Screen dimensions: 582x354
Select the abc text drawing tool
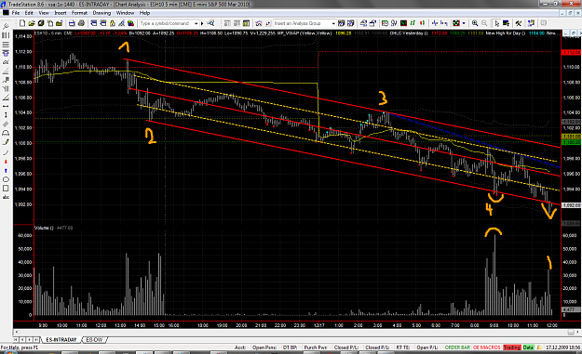pyautogui.click(x=6, y=197)
